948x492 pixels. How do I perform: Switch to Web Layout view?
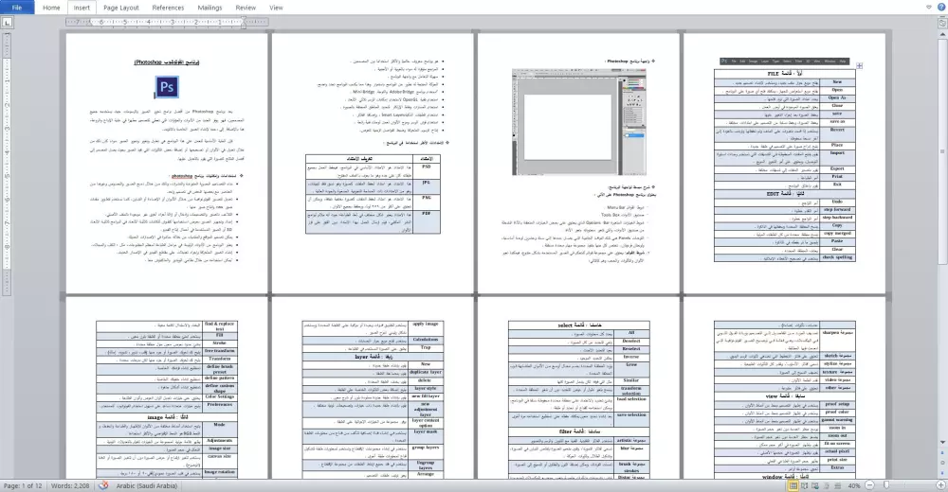click(815, 485)
